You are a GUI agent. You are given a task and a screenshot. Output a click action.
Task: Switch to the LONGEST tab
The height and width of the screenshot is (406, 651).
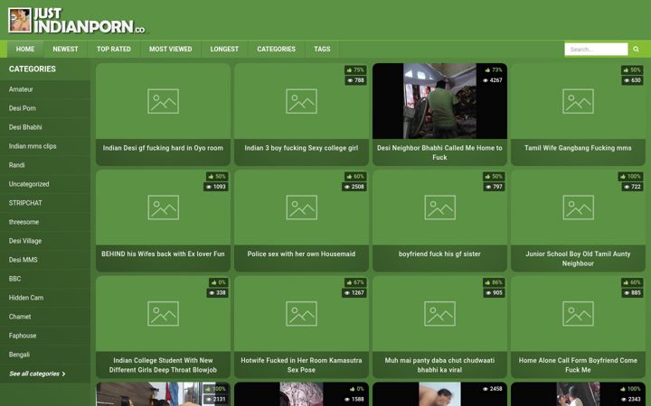tap(224, 49)
